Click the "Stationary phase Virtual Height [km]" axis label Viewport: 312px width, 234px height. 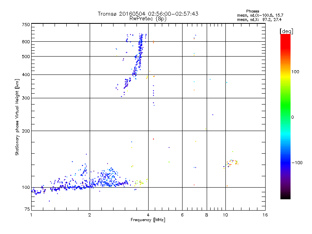point(17,117)
